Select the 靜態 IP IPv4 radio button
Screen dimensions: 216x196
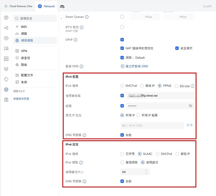click(x=142, y=86)
